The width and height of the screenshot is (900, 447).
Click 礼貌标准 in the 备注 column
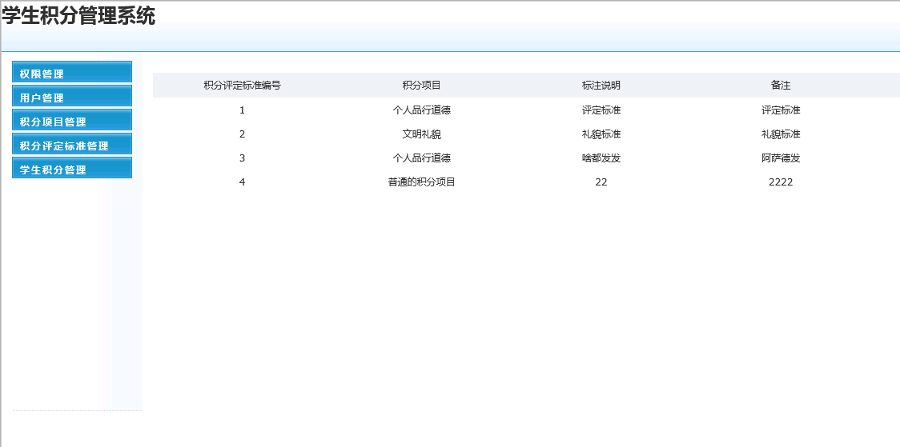pyautogui.click(x=781, y=134)
